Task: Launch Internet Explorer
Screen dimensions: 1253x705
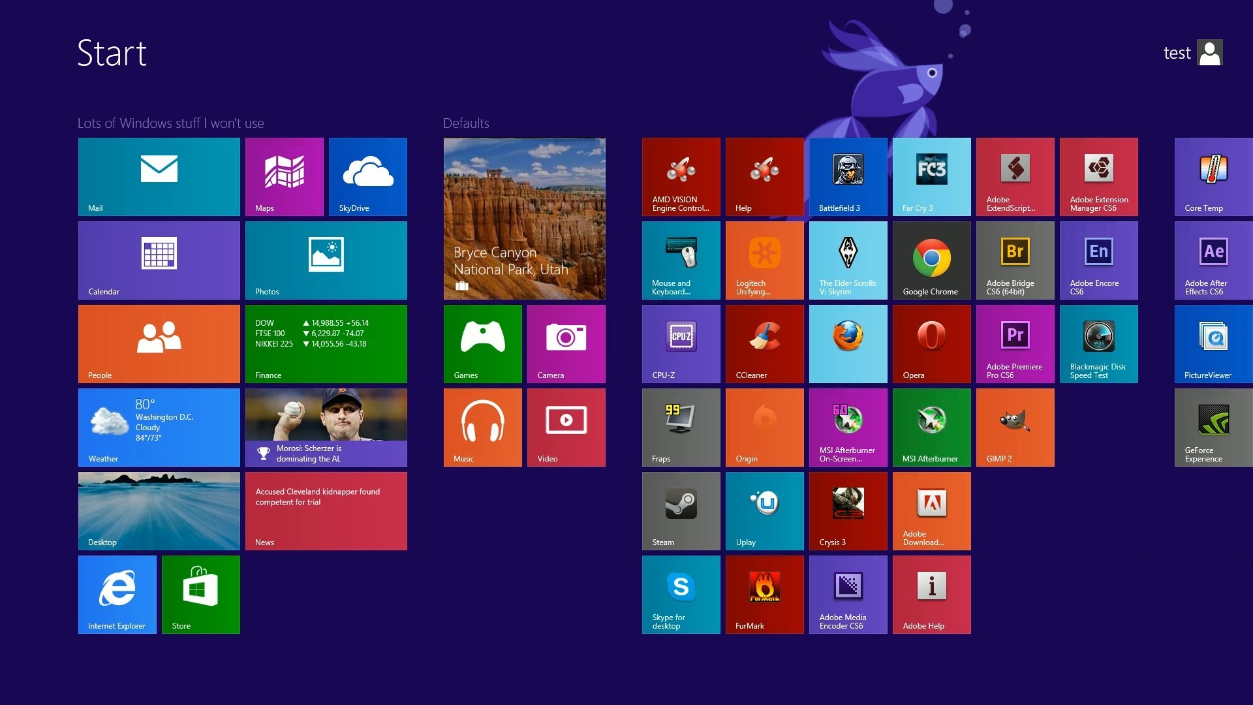Action: point(117,594)
